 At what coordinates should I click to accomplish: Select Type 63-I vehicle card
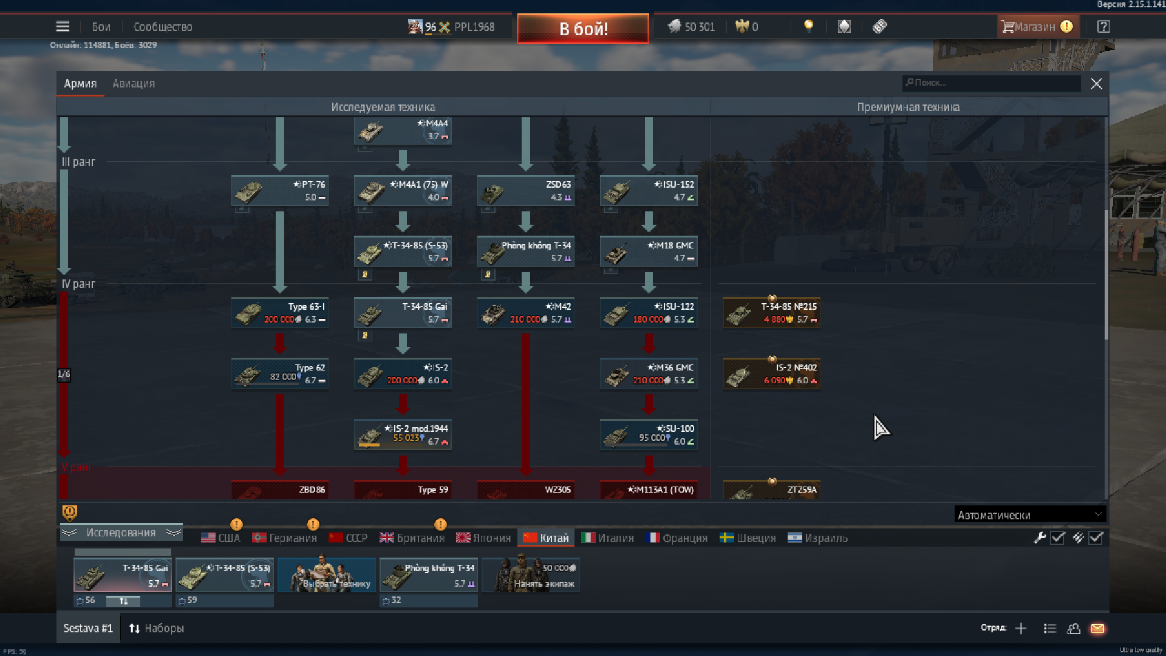tap(280, 313)
